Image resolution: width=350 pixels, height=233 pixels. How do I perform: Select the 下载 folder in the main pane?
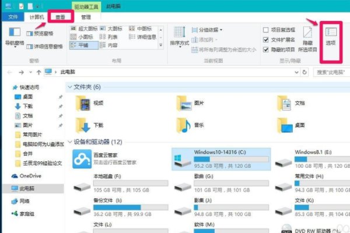[89, 125]
